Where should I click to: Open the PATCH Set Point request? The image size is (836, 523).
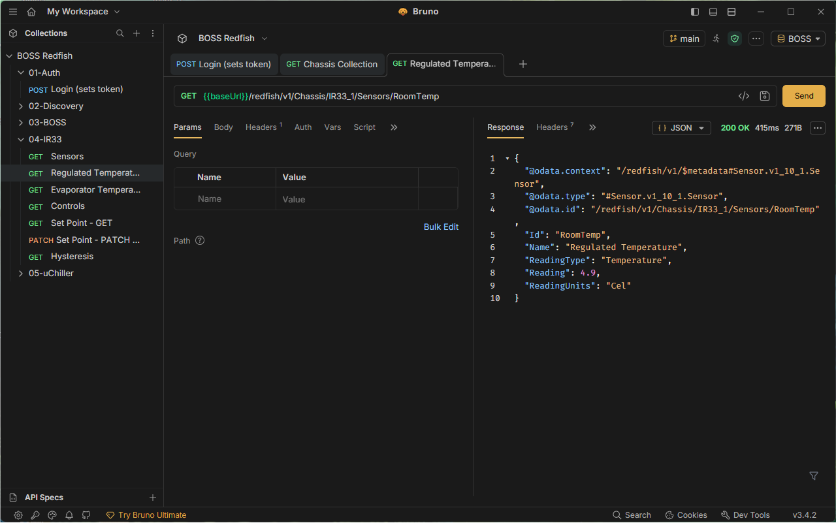coord(82,240)
